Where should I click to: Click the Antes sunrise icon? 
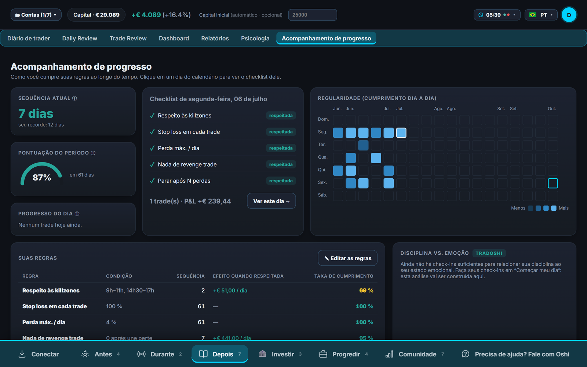coord(85,354)
